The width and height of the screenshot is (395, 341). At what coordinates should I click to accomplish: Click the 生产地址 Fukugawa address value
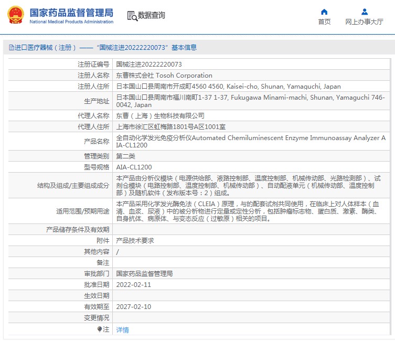click(x=250, y=101)
